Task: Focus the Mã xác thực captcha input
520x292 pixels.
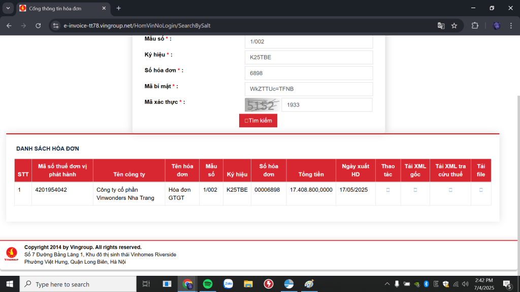Action: 327,105
